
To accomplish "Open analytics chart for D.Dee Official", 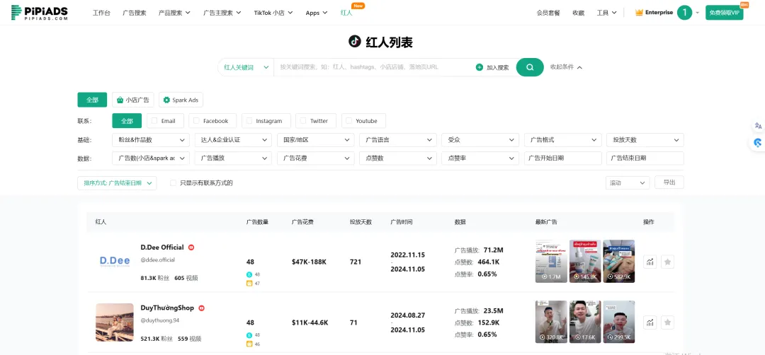I will tap(650, 262).
